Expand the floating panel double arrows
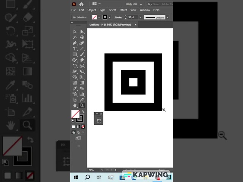 click(x=97, y=114)
